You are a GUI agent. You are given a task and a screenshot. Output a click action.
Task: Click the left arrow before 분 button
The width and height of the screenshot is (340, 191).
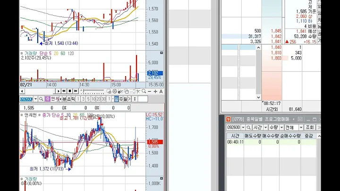tap(60, 99)
